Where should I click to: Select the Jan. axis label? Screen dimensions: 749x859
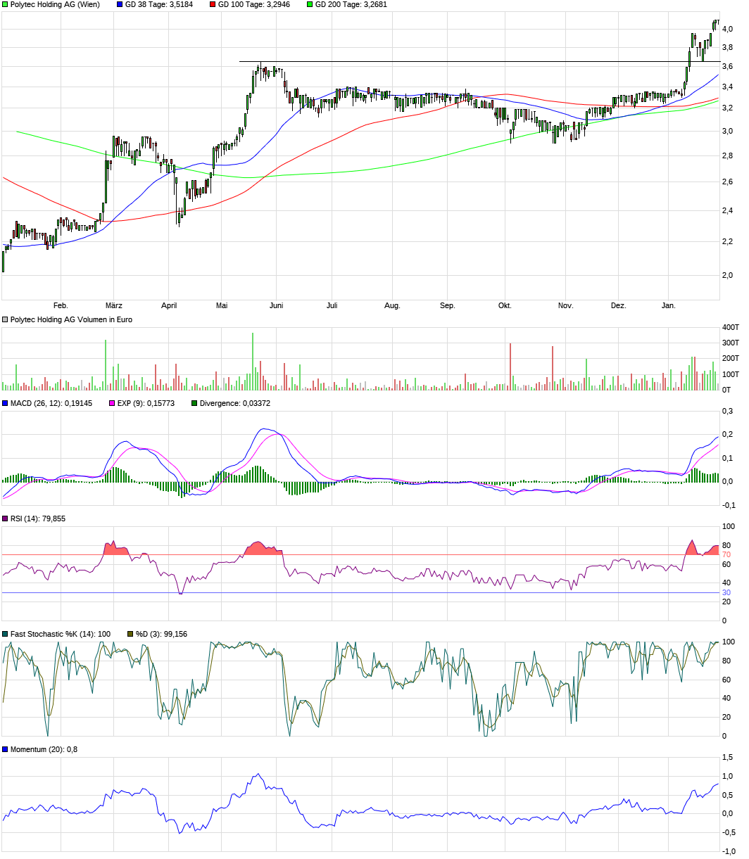(x=669, y=305)
